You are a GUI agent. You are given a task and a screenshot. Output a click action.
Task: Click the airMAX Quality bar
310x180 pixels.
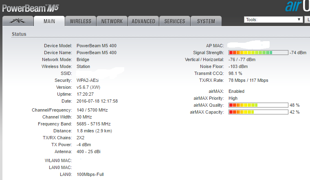pyautogui.click(x=258, y=105)
